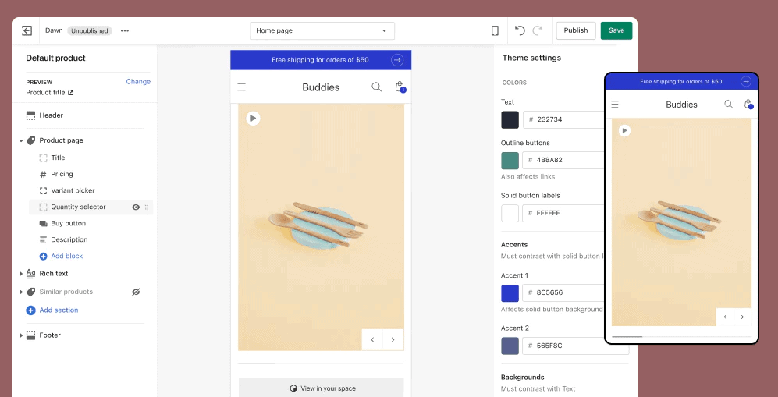Collapse the Product page section
Image resolution: width=778 pixels, height=397 pixels.
(21, 141)
